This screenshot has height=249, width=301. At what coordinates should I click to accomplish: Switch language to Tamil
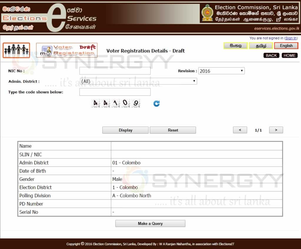pos(261,46)
